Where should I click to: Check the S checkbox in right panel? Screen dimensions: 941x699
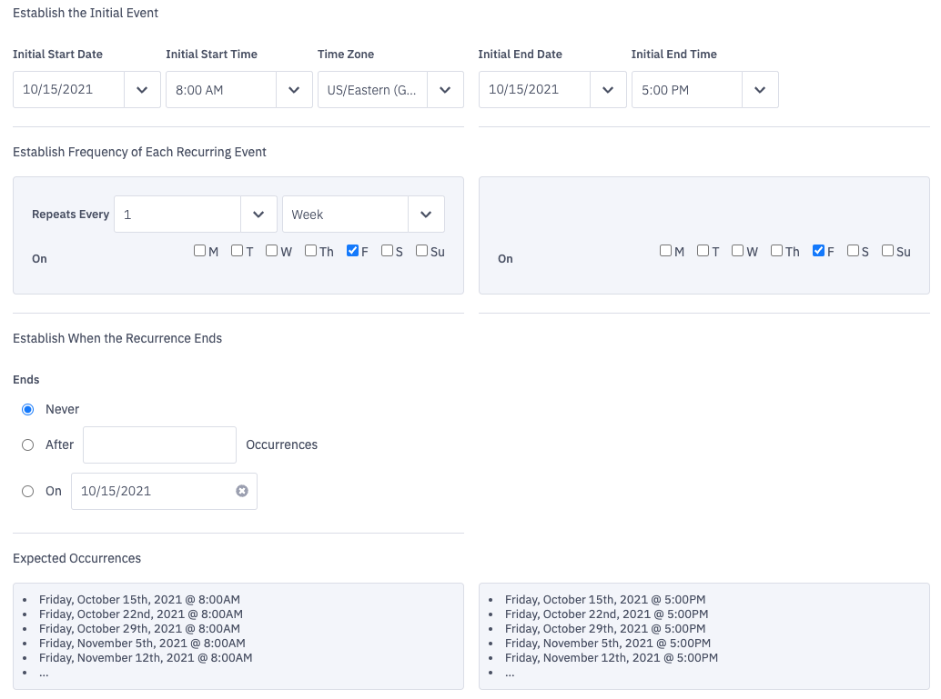click(x=853, y=251)
